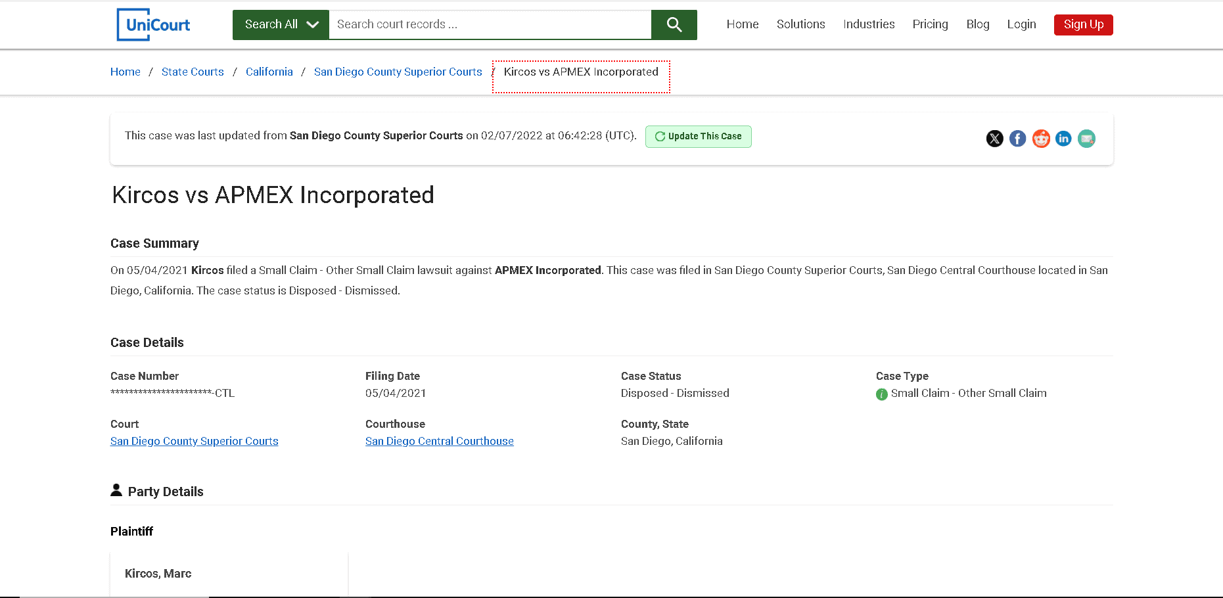The height and width of the screenshot is (598, 1223).
Task: Click the Login link
Action: [x=1021, y=24]
